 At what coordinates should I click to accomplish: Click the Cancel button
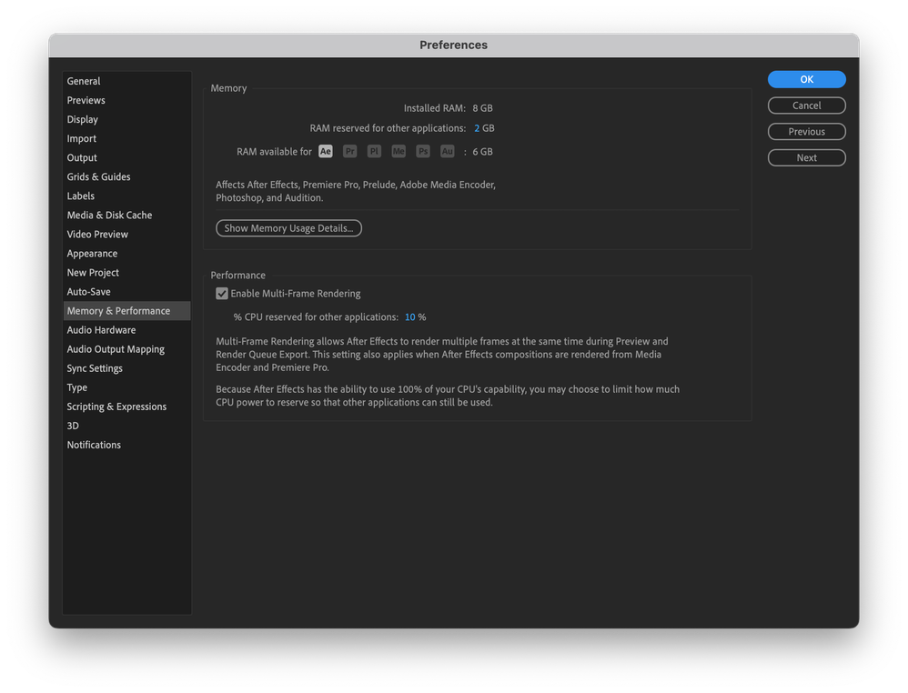pyautogui.click(x=807, y=105)
